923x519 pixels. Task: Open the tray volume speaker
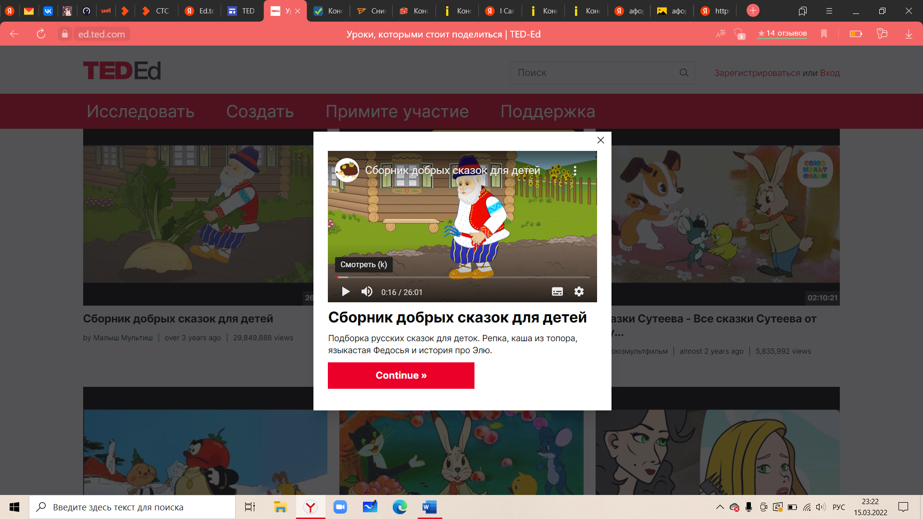821,507
